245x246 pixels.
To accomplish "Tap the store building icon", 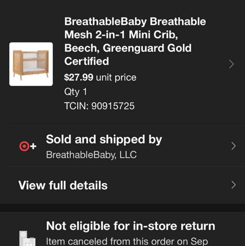I will (x=27, y=238).
